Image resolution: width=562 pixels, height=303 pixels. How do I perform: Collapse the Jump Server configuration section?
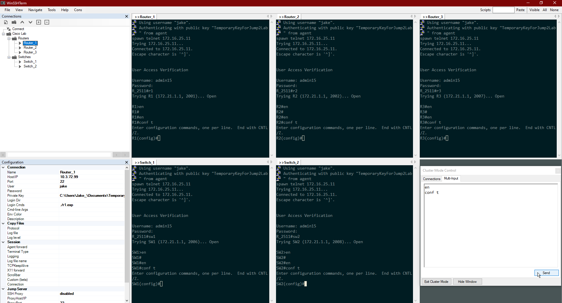3,289
